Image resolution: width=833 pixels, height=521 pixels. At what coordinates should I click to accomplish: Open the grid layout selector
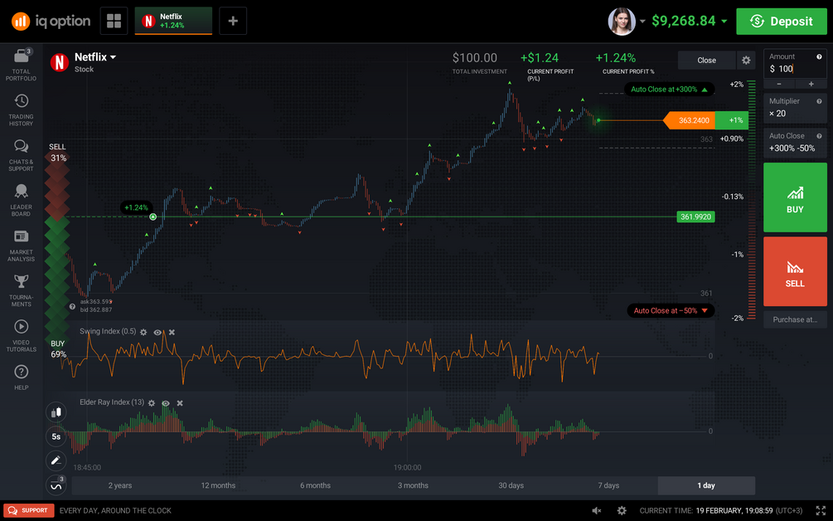[x=114, y=22]
